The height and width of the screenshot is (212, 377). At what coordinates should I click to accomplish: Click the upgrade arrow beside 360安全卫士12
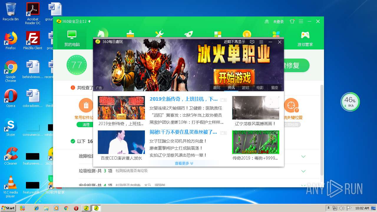click(x=90, y=21)
